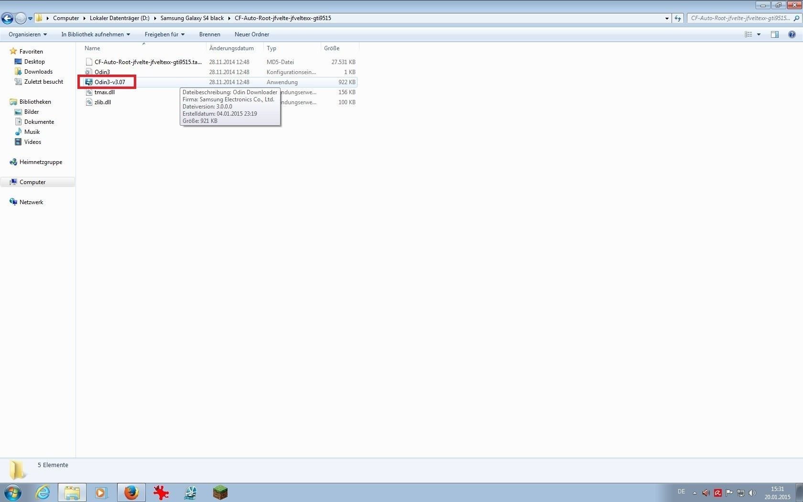Click the red antivirus tray icon
This screenshot has height=502, width=803.
click(x=717, y=493)
